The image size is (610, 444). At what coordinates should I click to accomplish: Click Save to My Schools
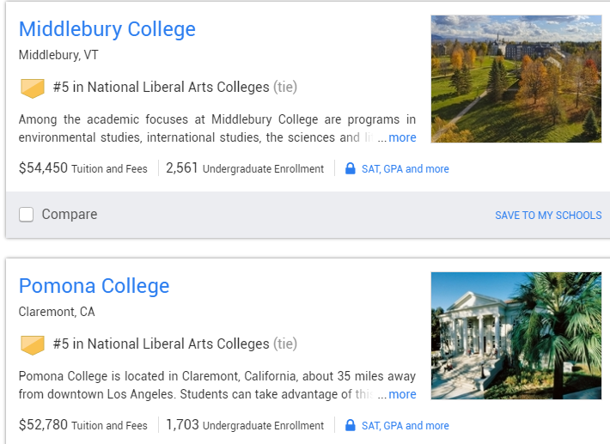548,216
